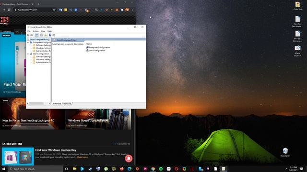Click the blue Help toolbar icon
Screen dimensions: 307x172
pos(50,35)
